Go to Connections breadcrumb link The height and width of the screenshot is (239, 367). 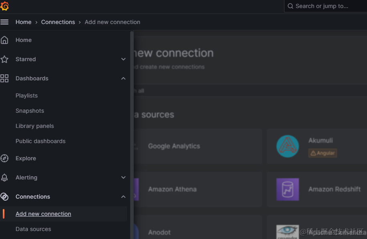tap(58, 22)
